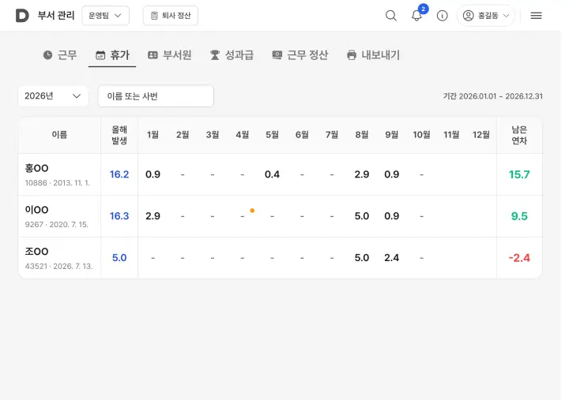Open notifications bell icon
The width and height of the screenshot is (569, 400).
pyautogui.click(x=416, y=16)
